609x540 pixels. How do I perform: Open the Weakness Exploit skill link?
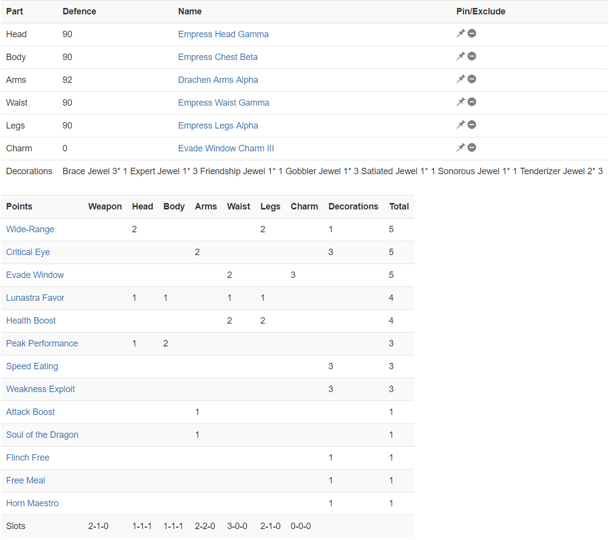tap(40, 389)
